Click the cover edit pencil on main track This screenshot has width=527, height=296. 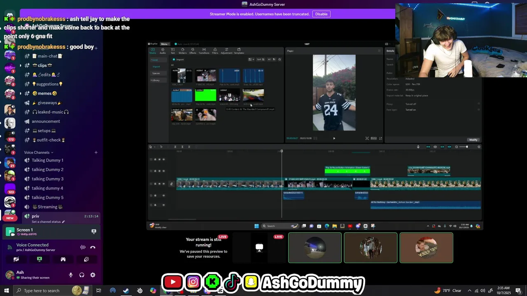tap(172, 184)
